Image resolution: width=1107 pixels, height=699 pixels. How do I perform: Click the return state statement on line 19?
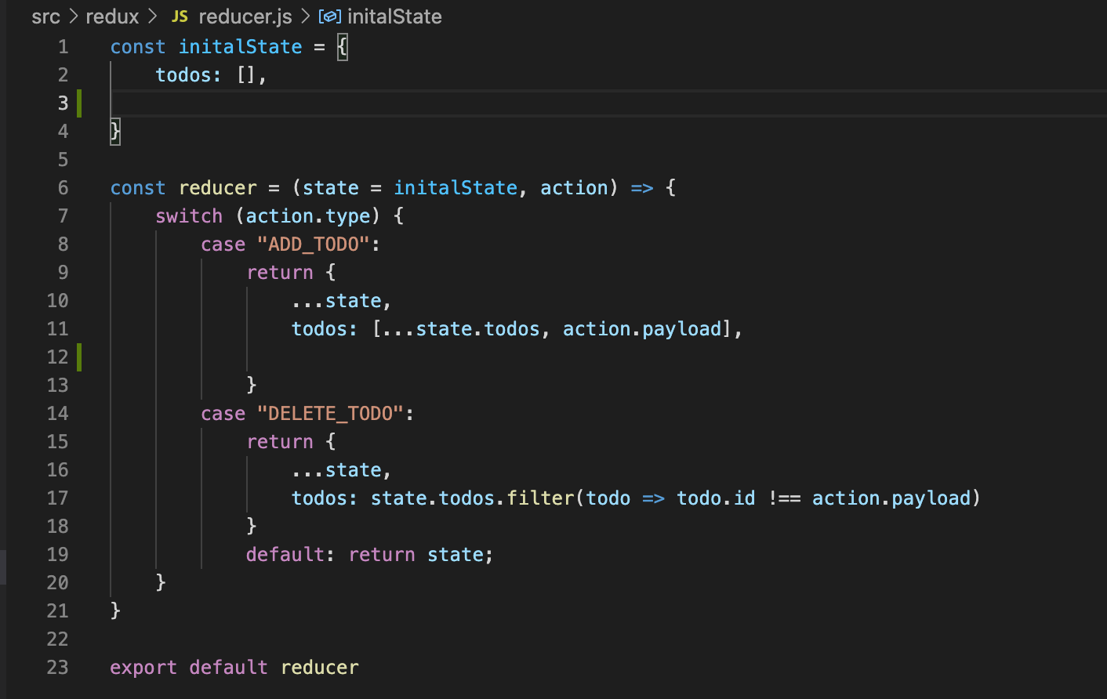(x=420, y=555)
